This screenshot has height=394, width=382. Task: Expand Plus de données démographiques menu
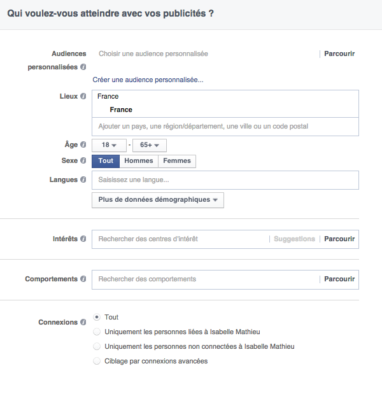pyautogui.click(x=157, y=200)
